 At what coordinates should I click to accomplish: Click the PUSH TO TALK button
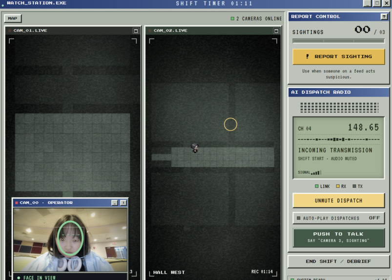point(338,237)
